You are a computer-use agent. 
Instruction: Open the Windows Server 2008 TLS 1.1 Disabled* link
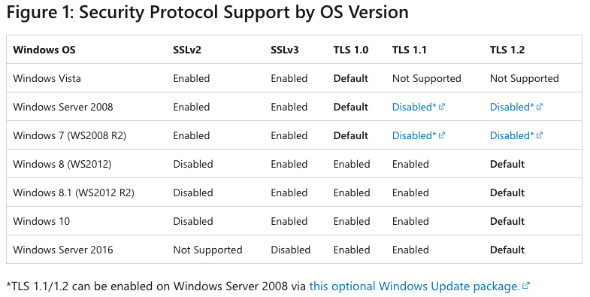(x=414, y=107)
